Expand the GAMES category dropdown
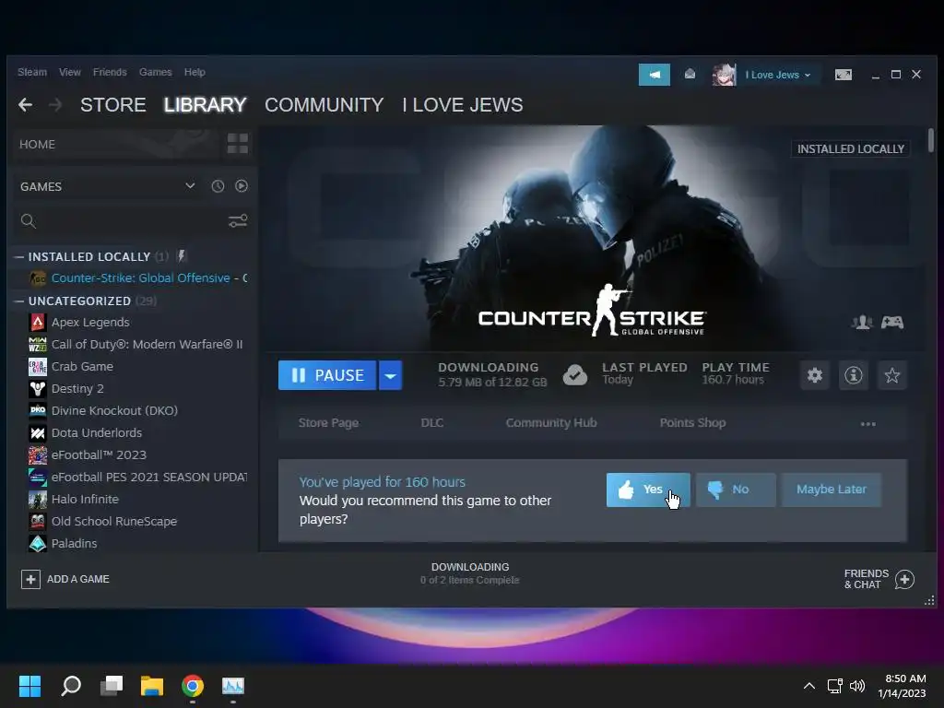 (190, 185)
